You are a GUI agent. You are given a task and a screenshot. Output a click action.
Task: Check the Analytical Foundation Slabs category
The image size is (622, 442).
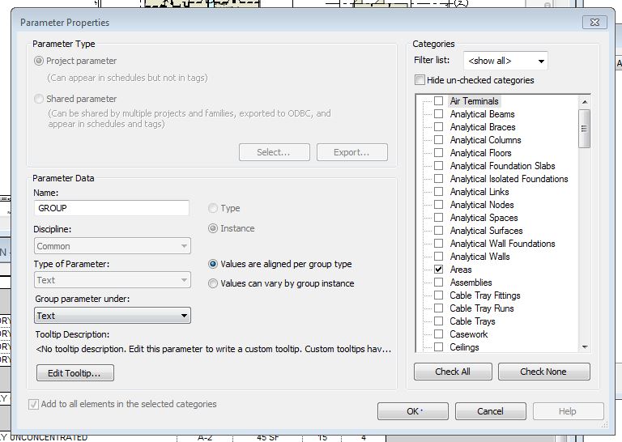pyautogui.click(x=438, y=166)
